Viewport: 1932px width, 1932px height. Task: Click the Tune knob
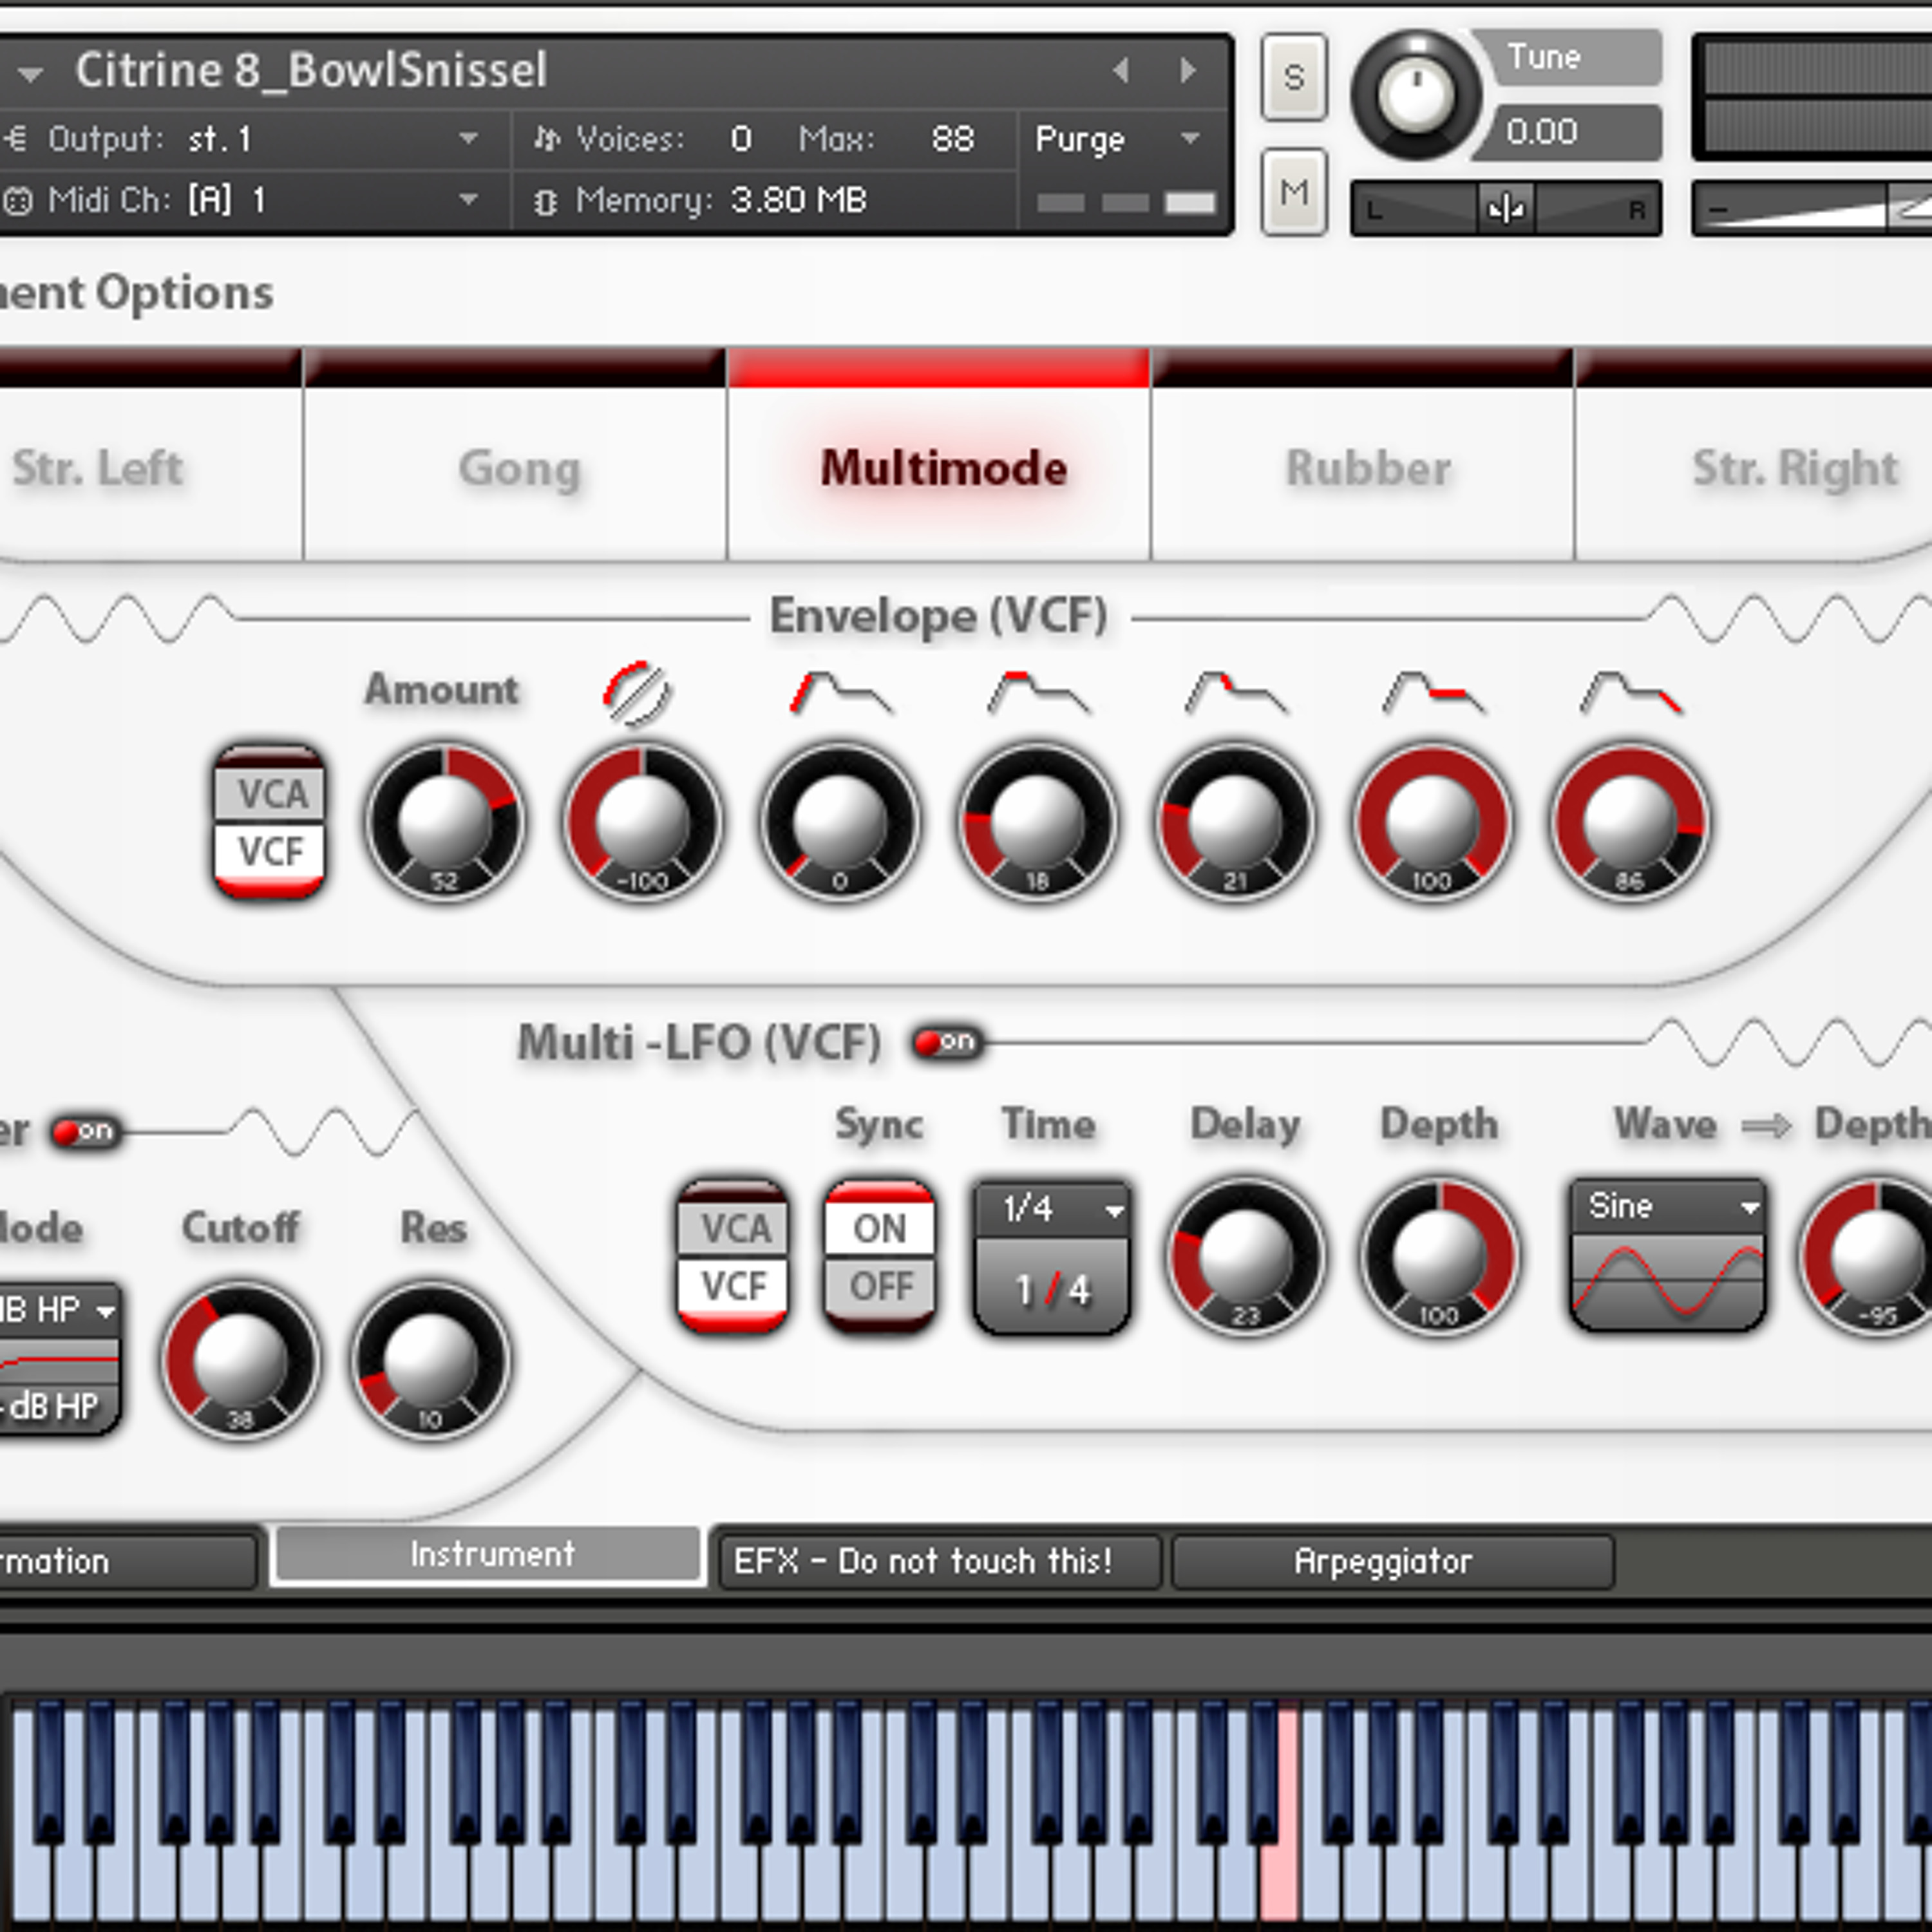coord(1416,95)
